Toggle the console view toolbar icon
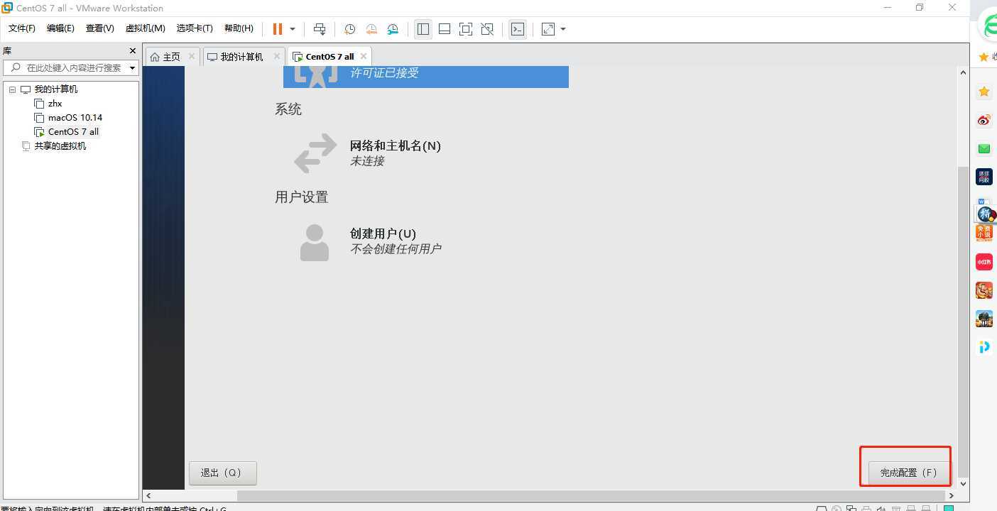997x511 pixels. [x=518, y=29]
